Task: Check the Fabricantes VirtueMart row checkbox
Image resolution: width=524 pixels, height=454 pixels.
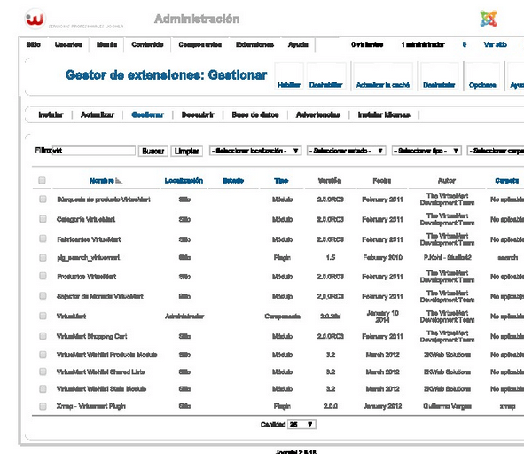Action: pyautogui.click(x=43, y=239)
